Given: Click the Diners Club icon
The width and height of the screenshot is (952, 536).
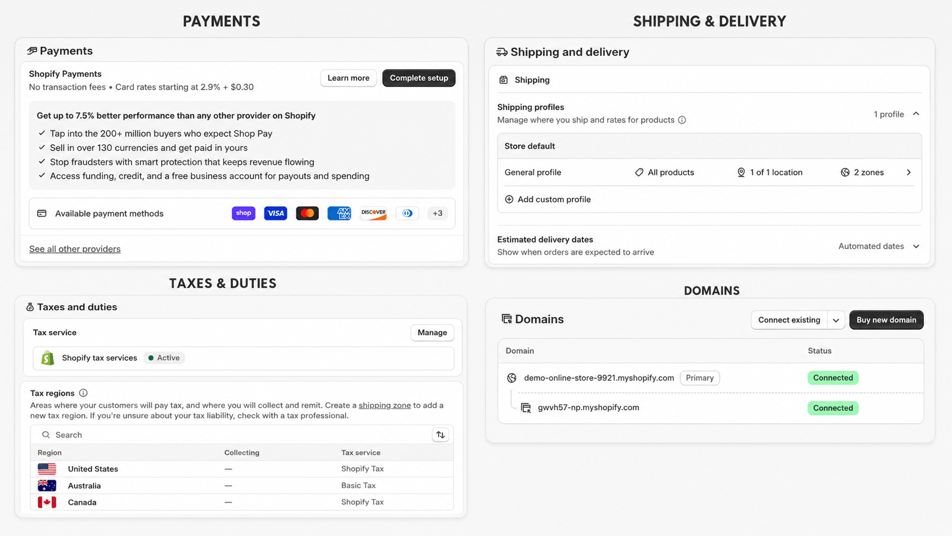Looking at the screenshot, I should (408, 213).
